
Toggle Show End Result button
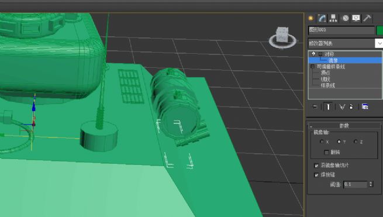coord(328,107)
